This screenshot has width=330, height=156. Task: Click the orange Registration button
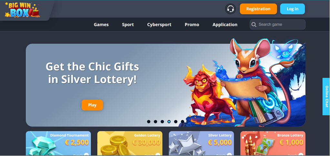[258, 9]
